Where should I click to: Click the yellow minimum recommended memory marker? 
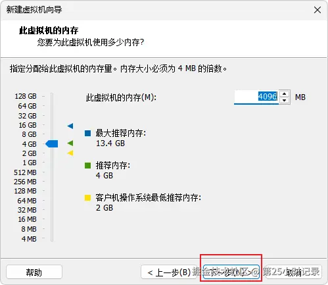(70, 153)
